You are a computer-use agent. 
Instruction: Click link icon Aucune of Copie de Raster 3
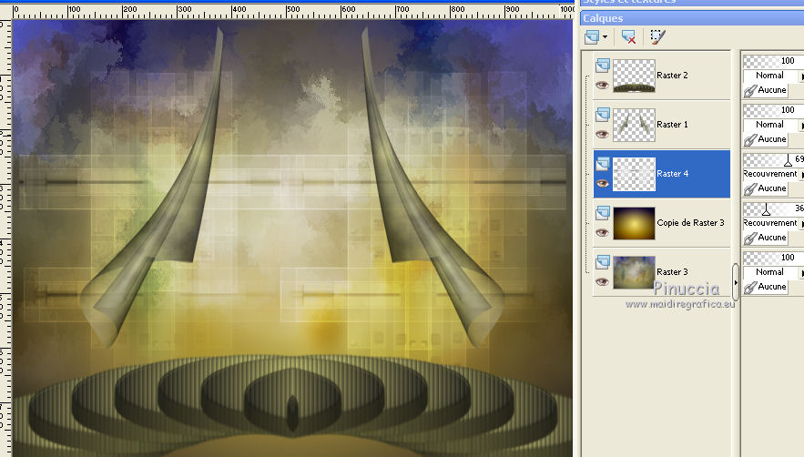point(766,238)
